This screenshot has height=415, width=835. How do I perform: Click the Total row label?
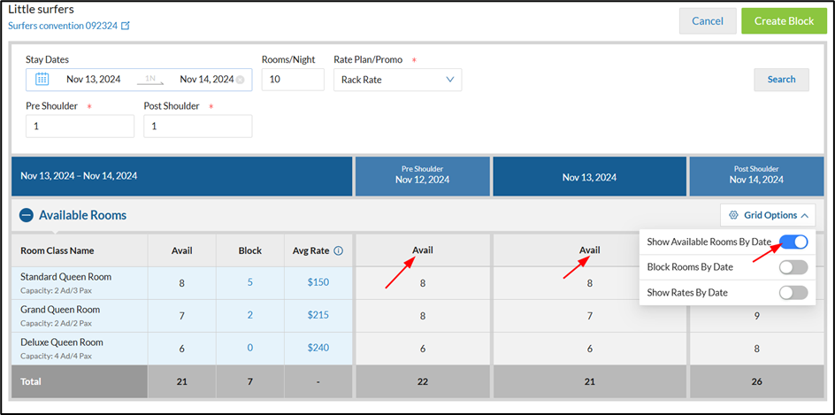tap(30, 381)
